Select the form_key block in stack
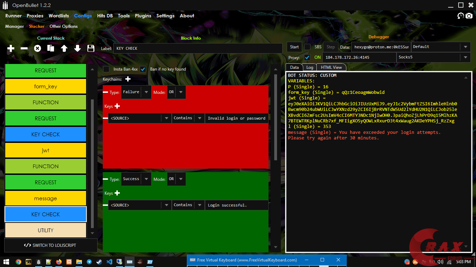 [x=46, y=87]
